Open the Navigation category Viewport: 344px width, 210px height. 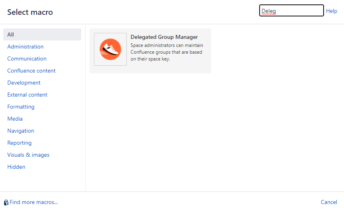pyautogui.click(x=21, y=131)
